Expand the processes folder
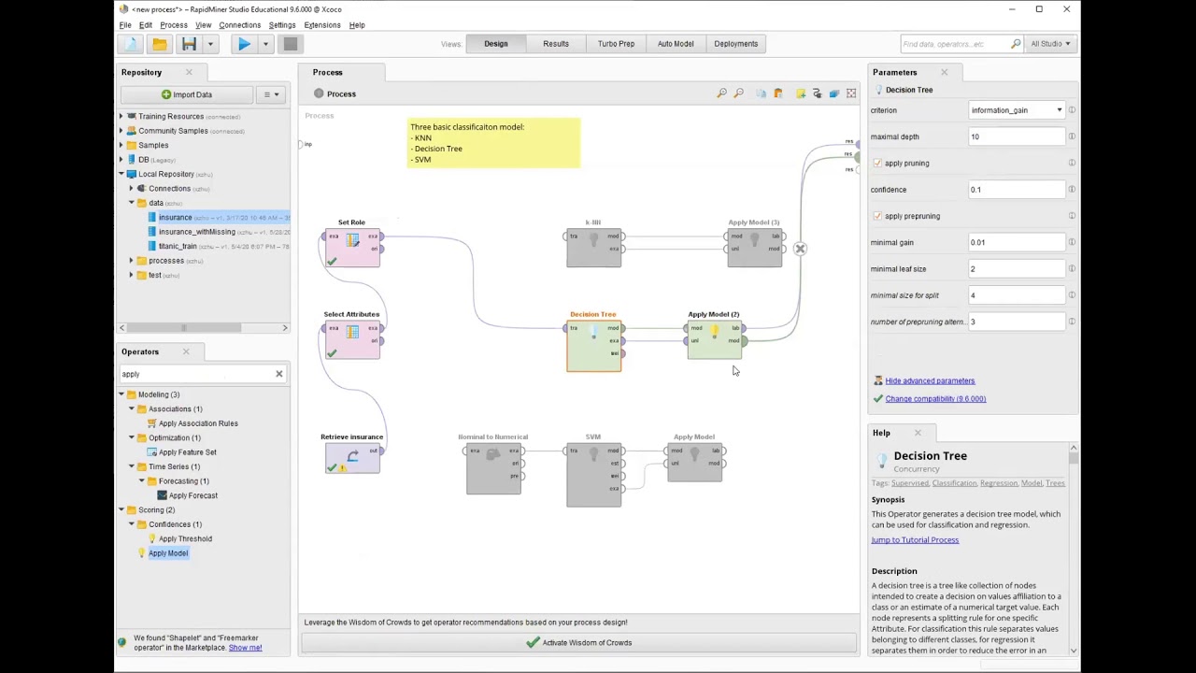1196x673 pixels. point(131,261)
